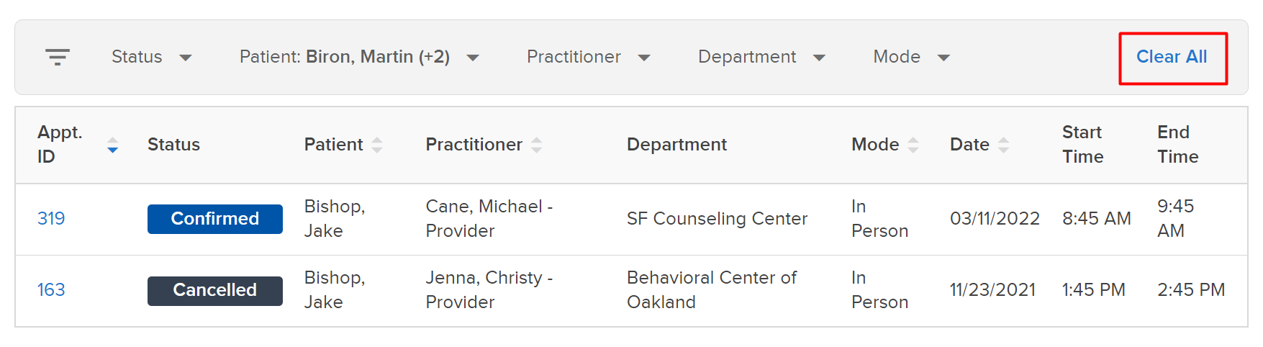Screen dimensions: 1263x347
Task: Click the Confirmed status badge
Action: pyautogui.click(x=215, y=219)
